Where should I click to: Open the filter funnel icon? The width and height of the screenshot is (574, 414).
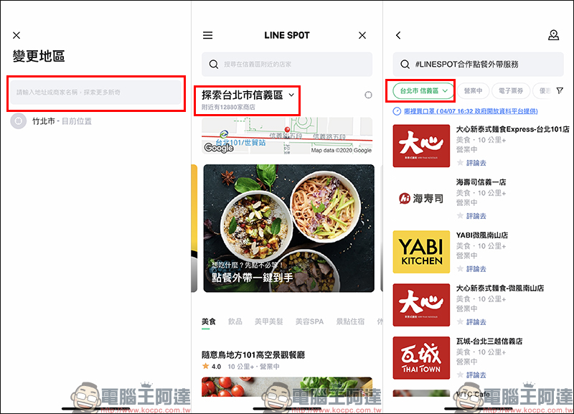[560, 90]
